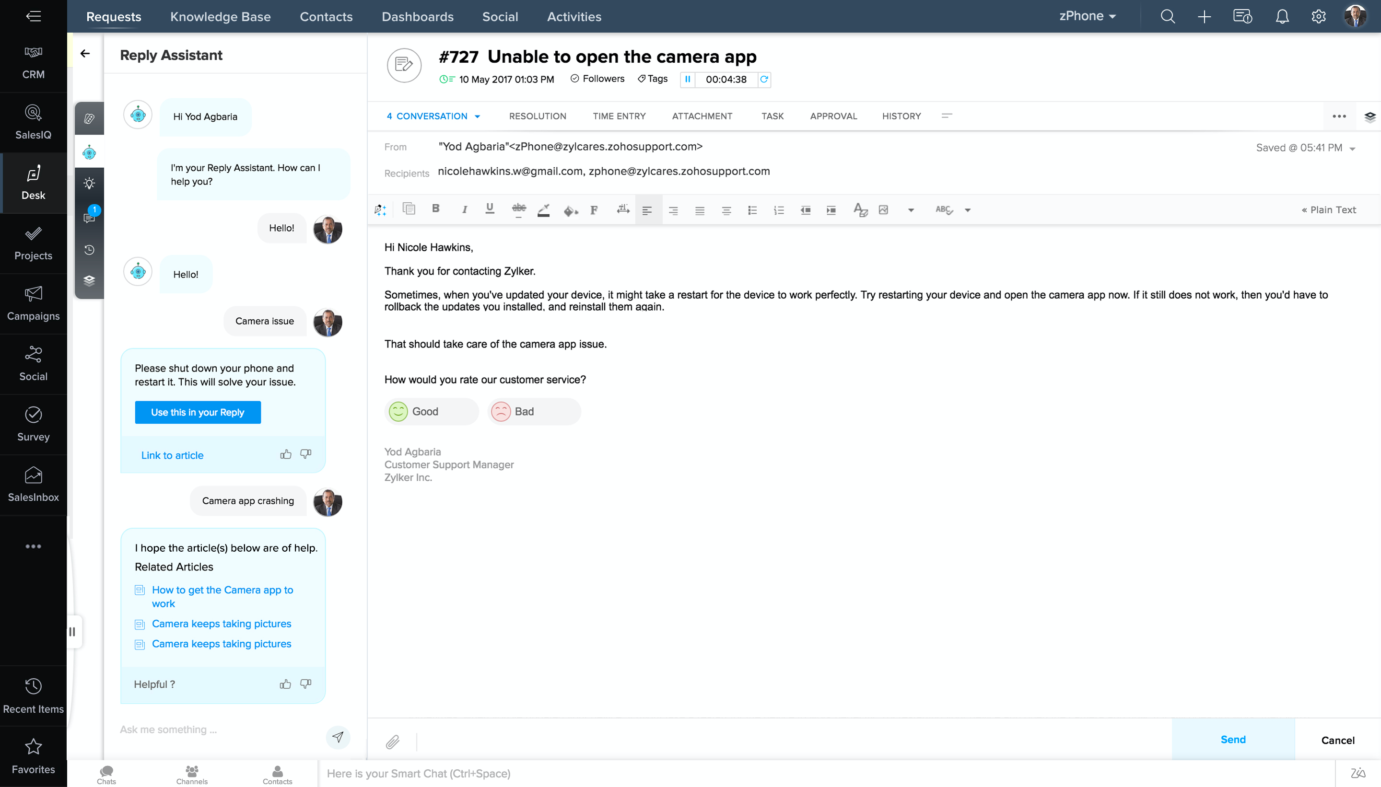Give thumbs up on the Helpful prompt

point(285,684)
